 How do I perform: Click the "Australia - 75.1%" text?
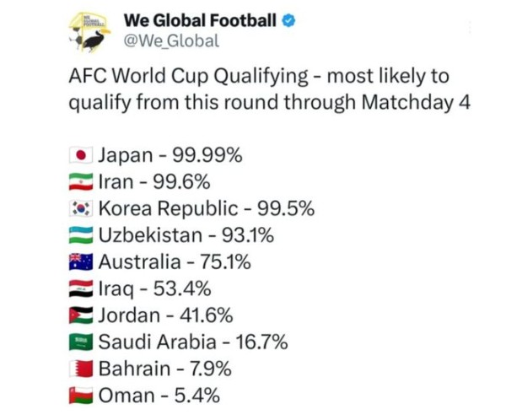[175, 261]
